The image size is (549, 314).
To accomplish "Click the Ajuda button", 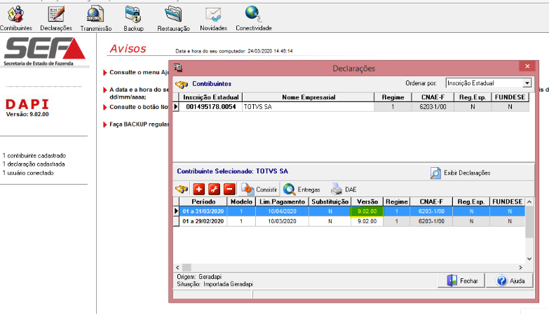I will coord(510,281).
